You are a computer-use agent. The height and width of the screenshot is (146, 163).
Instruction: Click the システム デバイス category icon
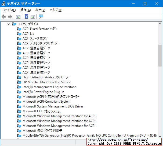pyautogui.click(x=14, y=24)
